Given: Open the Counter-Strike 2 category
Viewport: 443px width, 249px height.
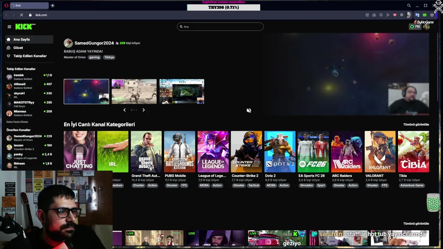Looking at the screenshot, I should tap(246, 151).
